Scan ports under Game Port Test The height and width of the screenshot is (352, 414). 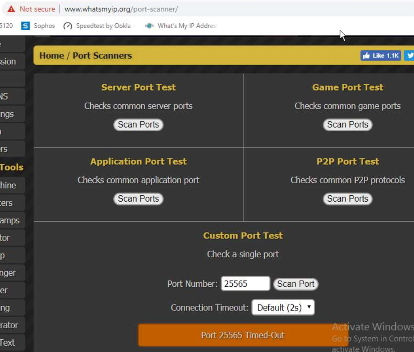tap(348, 125)
